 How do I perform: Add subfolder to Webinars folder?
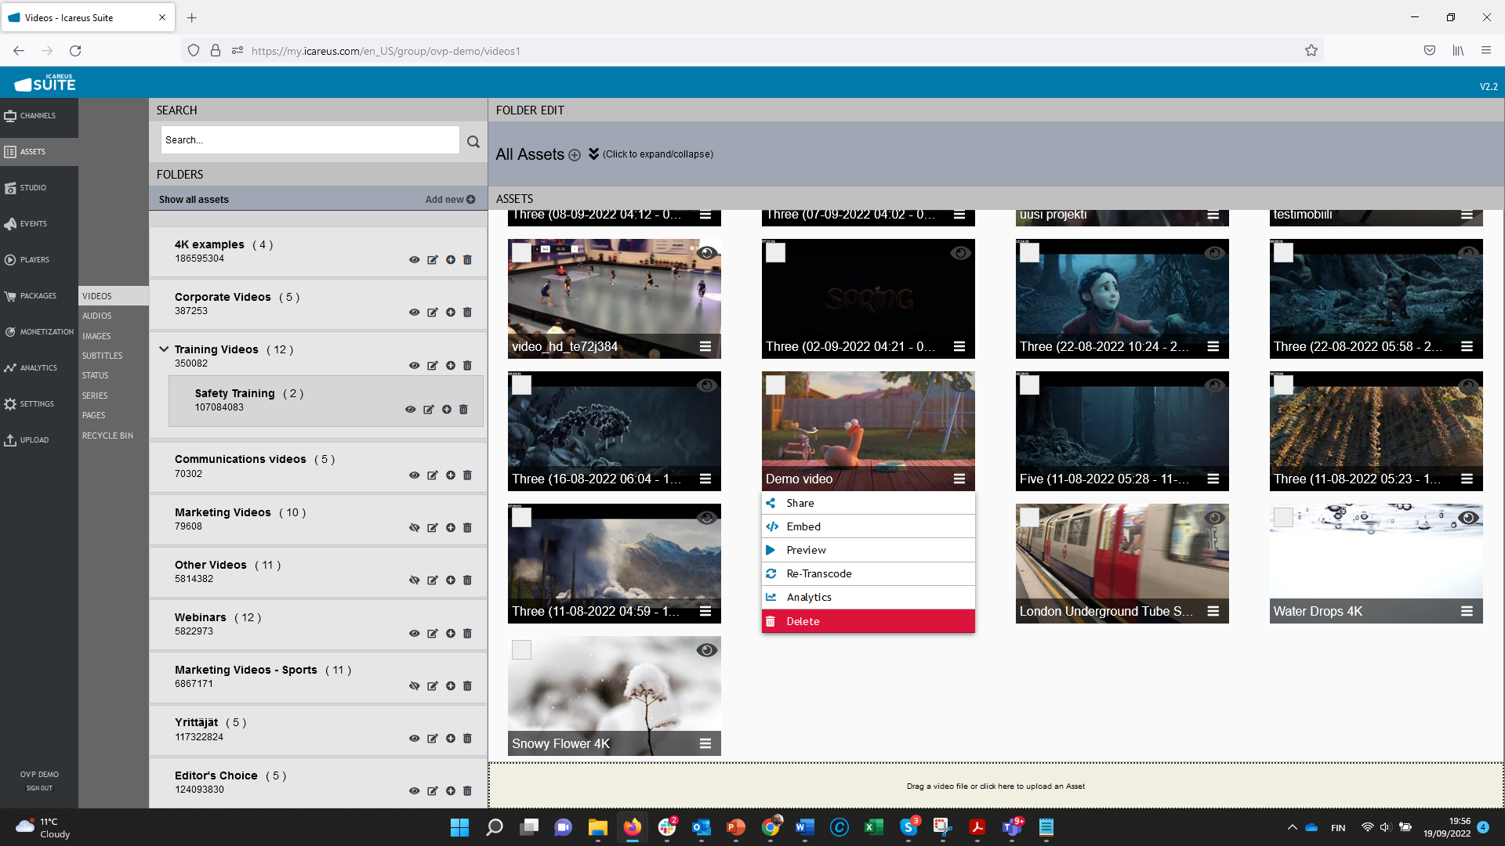(451, 634)
